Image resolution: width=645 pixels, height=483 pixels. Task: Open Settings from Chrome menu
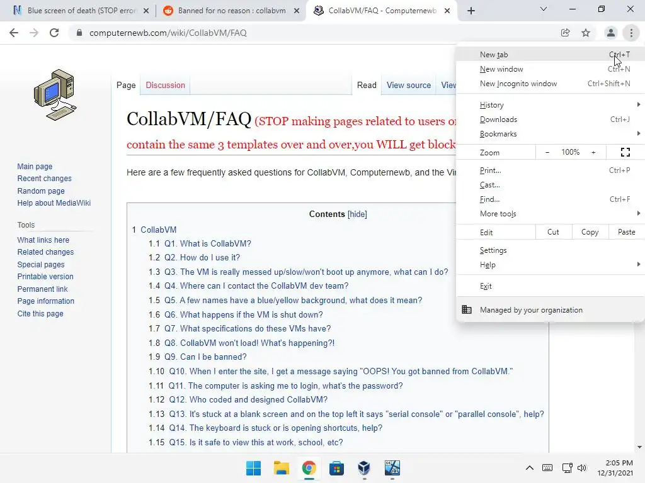tap(551, 250)
